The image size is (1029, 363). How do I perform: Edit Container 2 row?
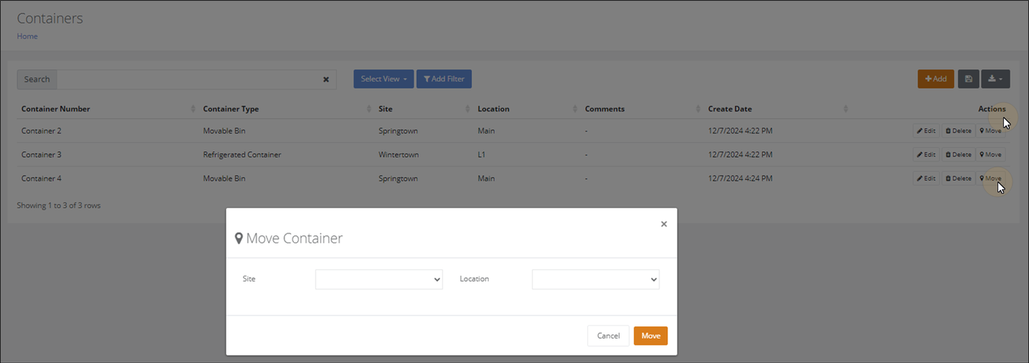point(926,131)
